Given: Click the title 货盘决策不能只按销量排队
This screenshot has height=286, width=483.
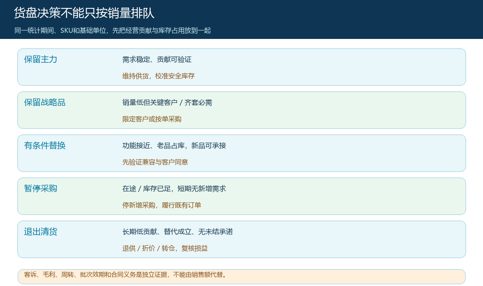Looking at the screenshot, I should (84, 13).
